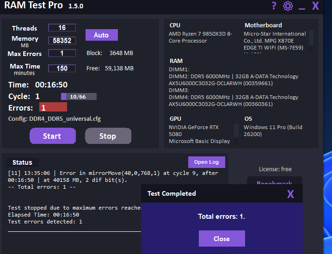Screen dimensions: 332x254
Task: Start the memory test
Action: tap(53, 136)
